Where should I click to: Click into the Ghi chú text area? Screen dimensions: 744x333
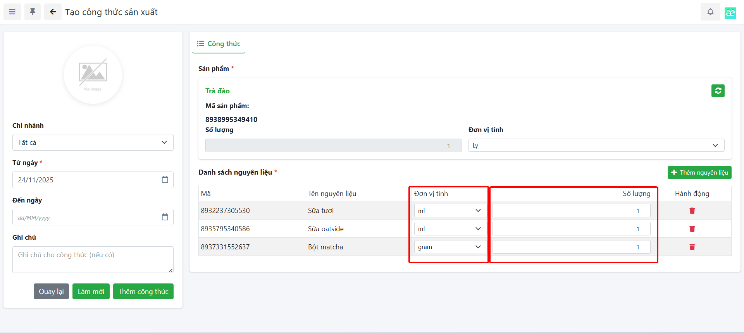coord(93,259)
